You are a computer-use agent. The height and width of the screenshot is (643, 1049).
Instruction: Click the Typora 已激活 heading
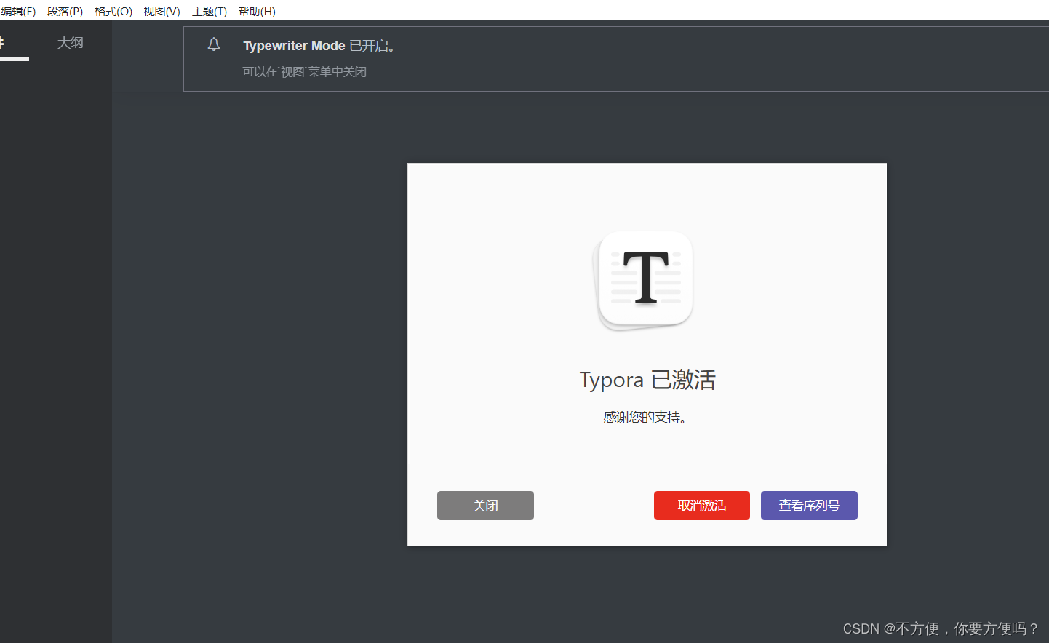[647, 379]
